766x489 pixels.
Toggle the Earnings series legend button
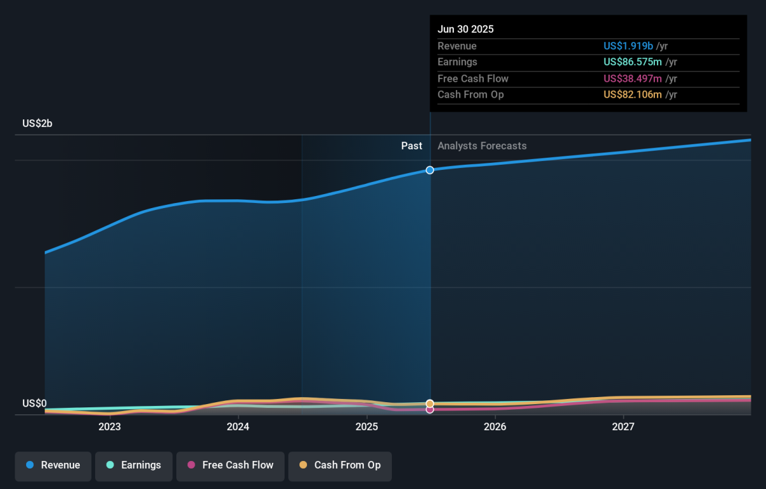(134, 465)
